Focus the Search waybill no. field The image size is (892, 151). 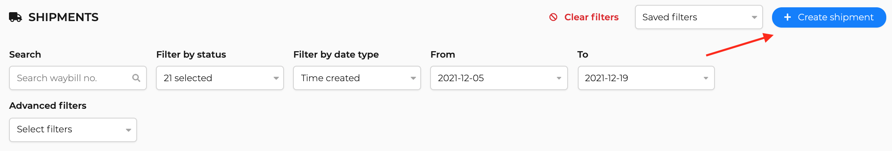(78, 78)
